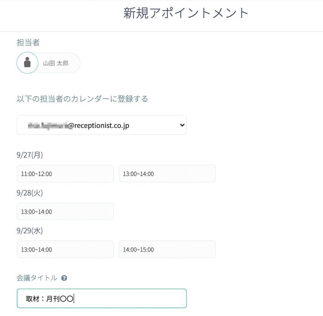Image resolution: width=323 pixels, height=316 pixels.
Task: Click the blurred email name in the dropdown
Action: click(47, 126)
